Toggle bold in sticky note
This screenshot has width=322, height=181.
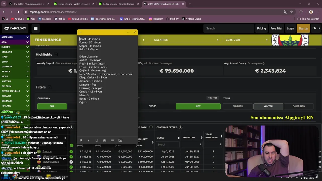tap(81, 140)
